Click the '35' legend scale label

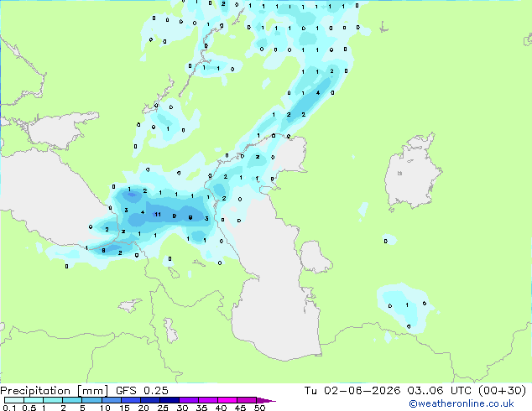click(201, 408)
